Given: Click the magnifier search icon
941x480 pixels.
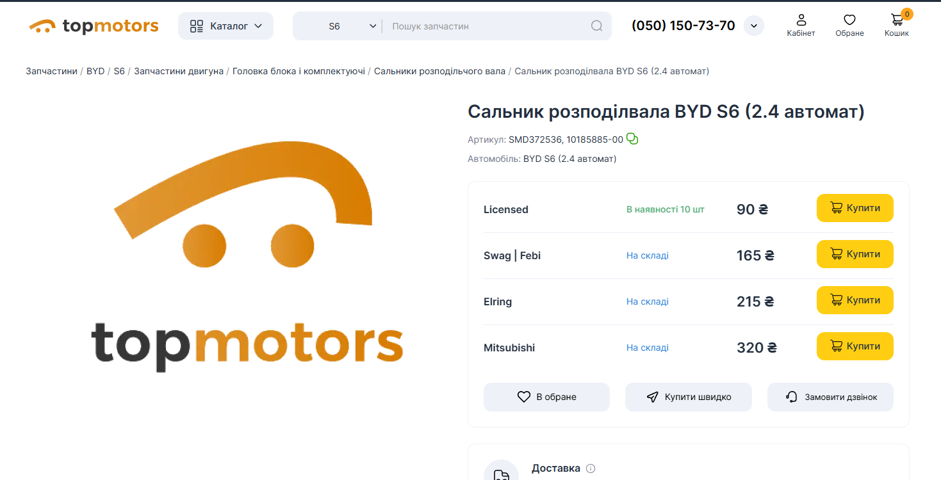Looking at the screenshot, I should click(x=596, y=26).
